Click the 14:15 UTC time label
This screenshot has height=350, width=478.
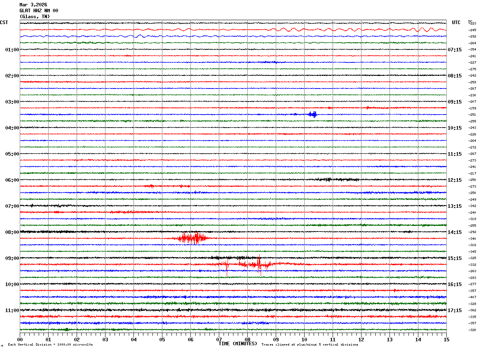click(x=454, y=232)
